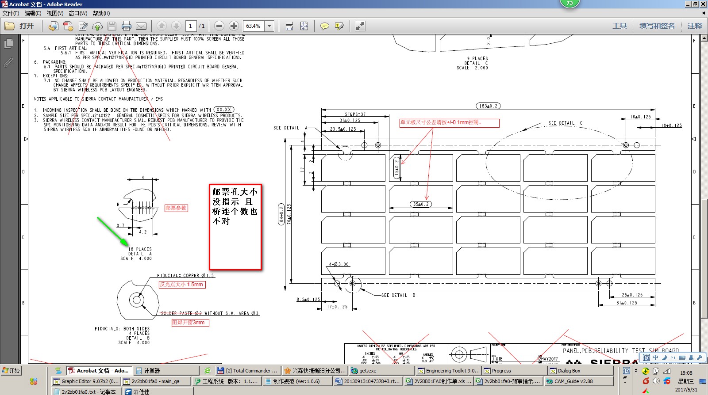Viewport: 708px width, 395px height.
Task: Click the highlight text tool icon
Action: coord(339,26)
